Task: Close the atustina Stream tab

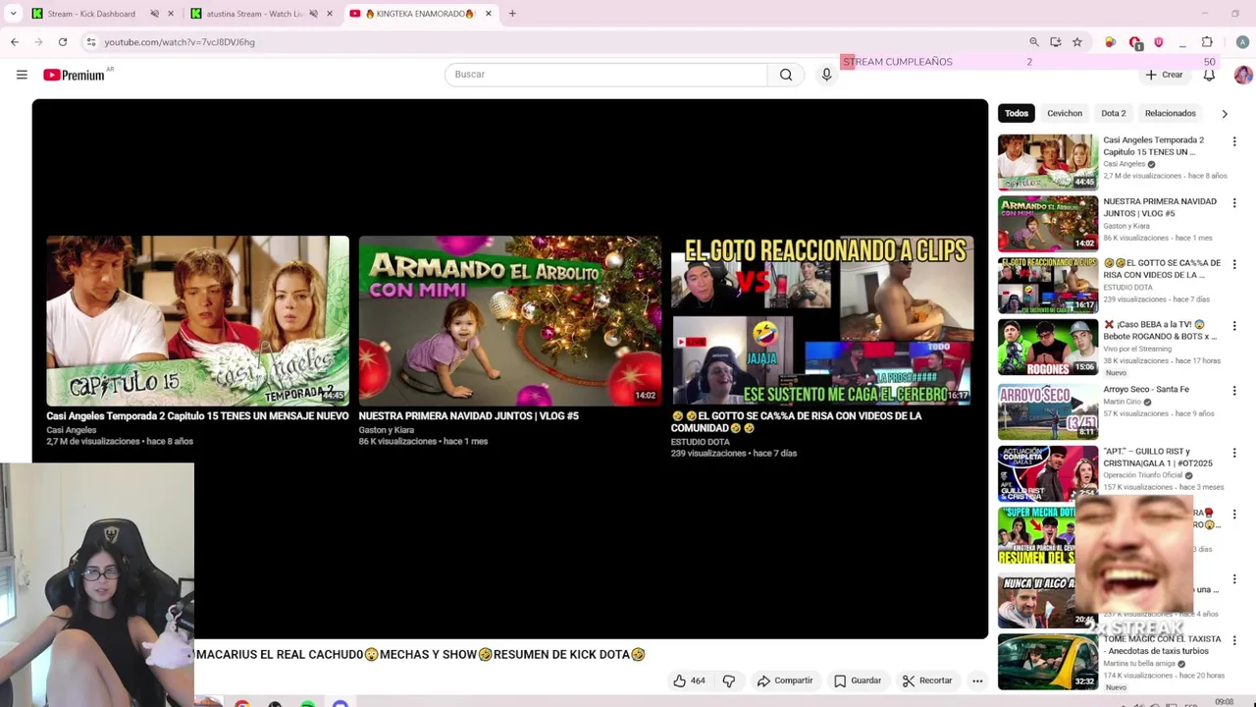Action: (330, 14)
